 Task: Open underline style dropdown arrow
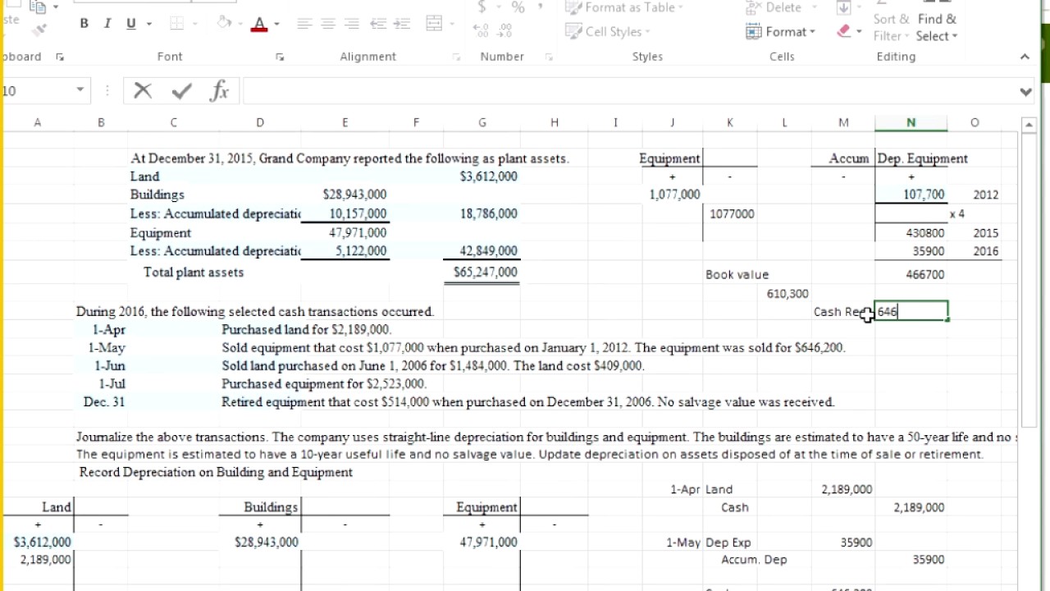(149, 24)
